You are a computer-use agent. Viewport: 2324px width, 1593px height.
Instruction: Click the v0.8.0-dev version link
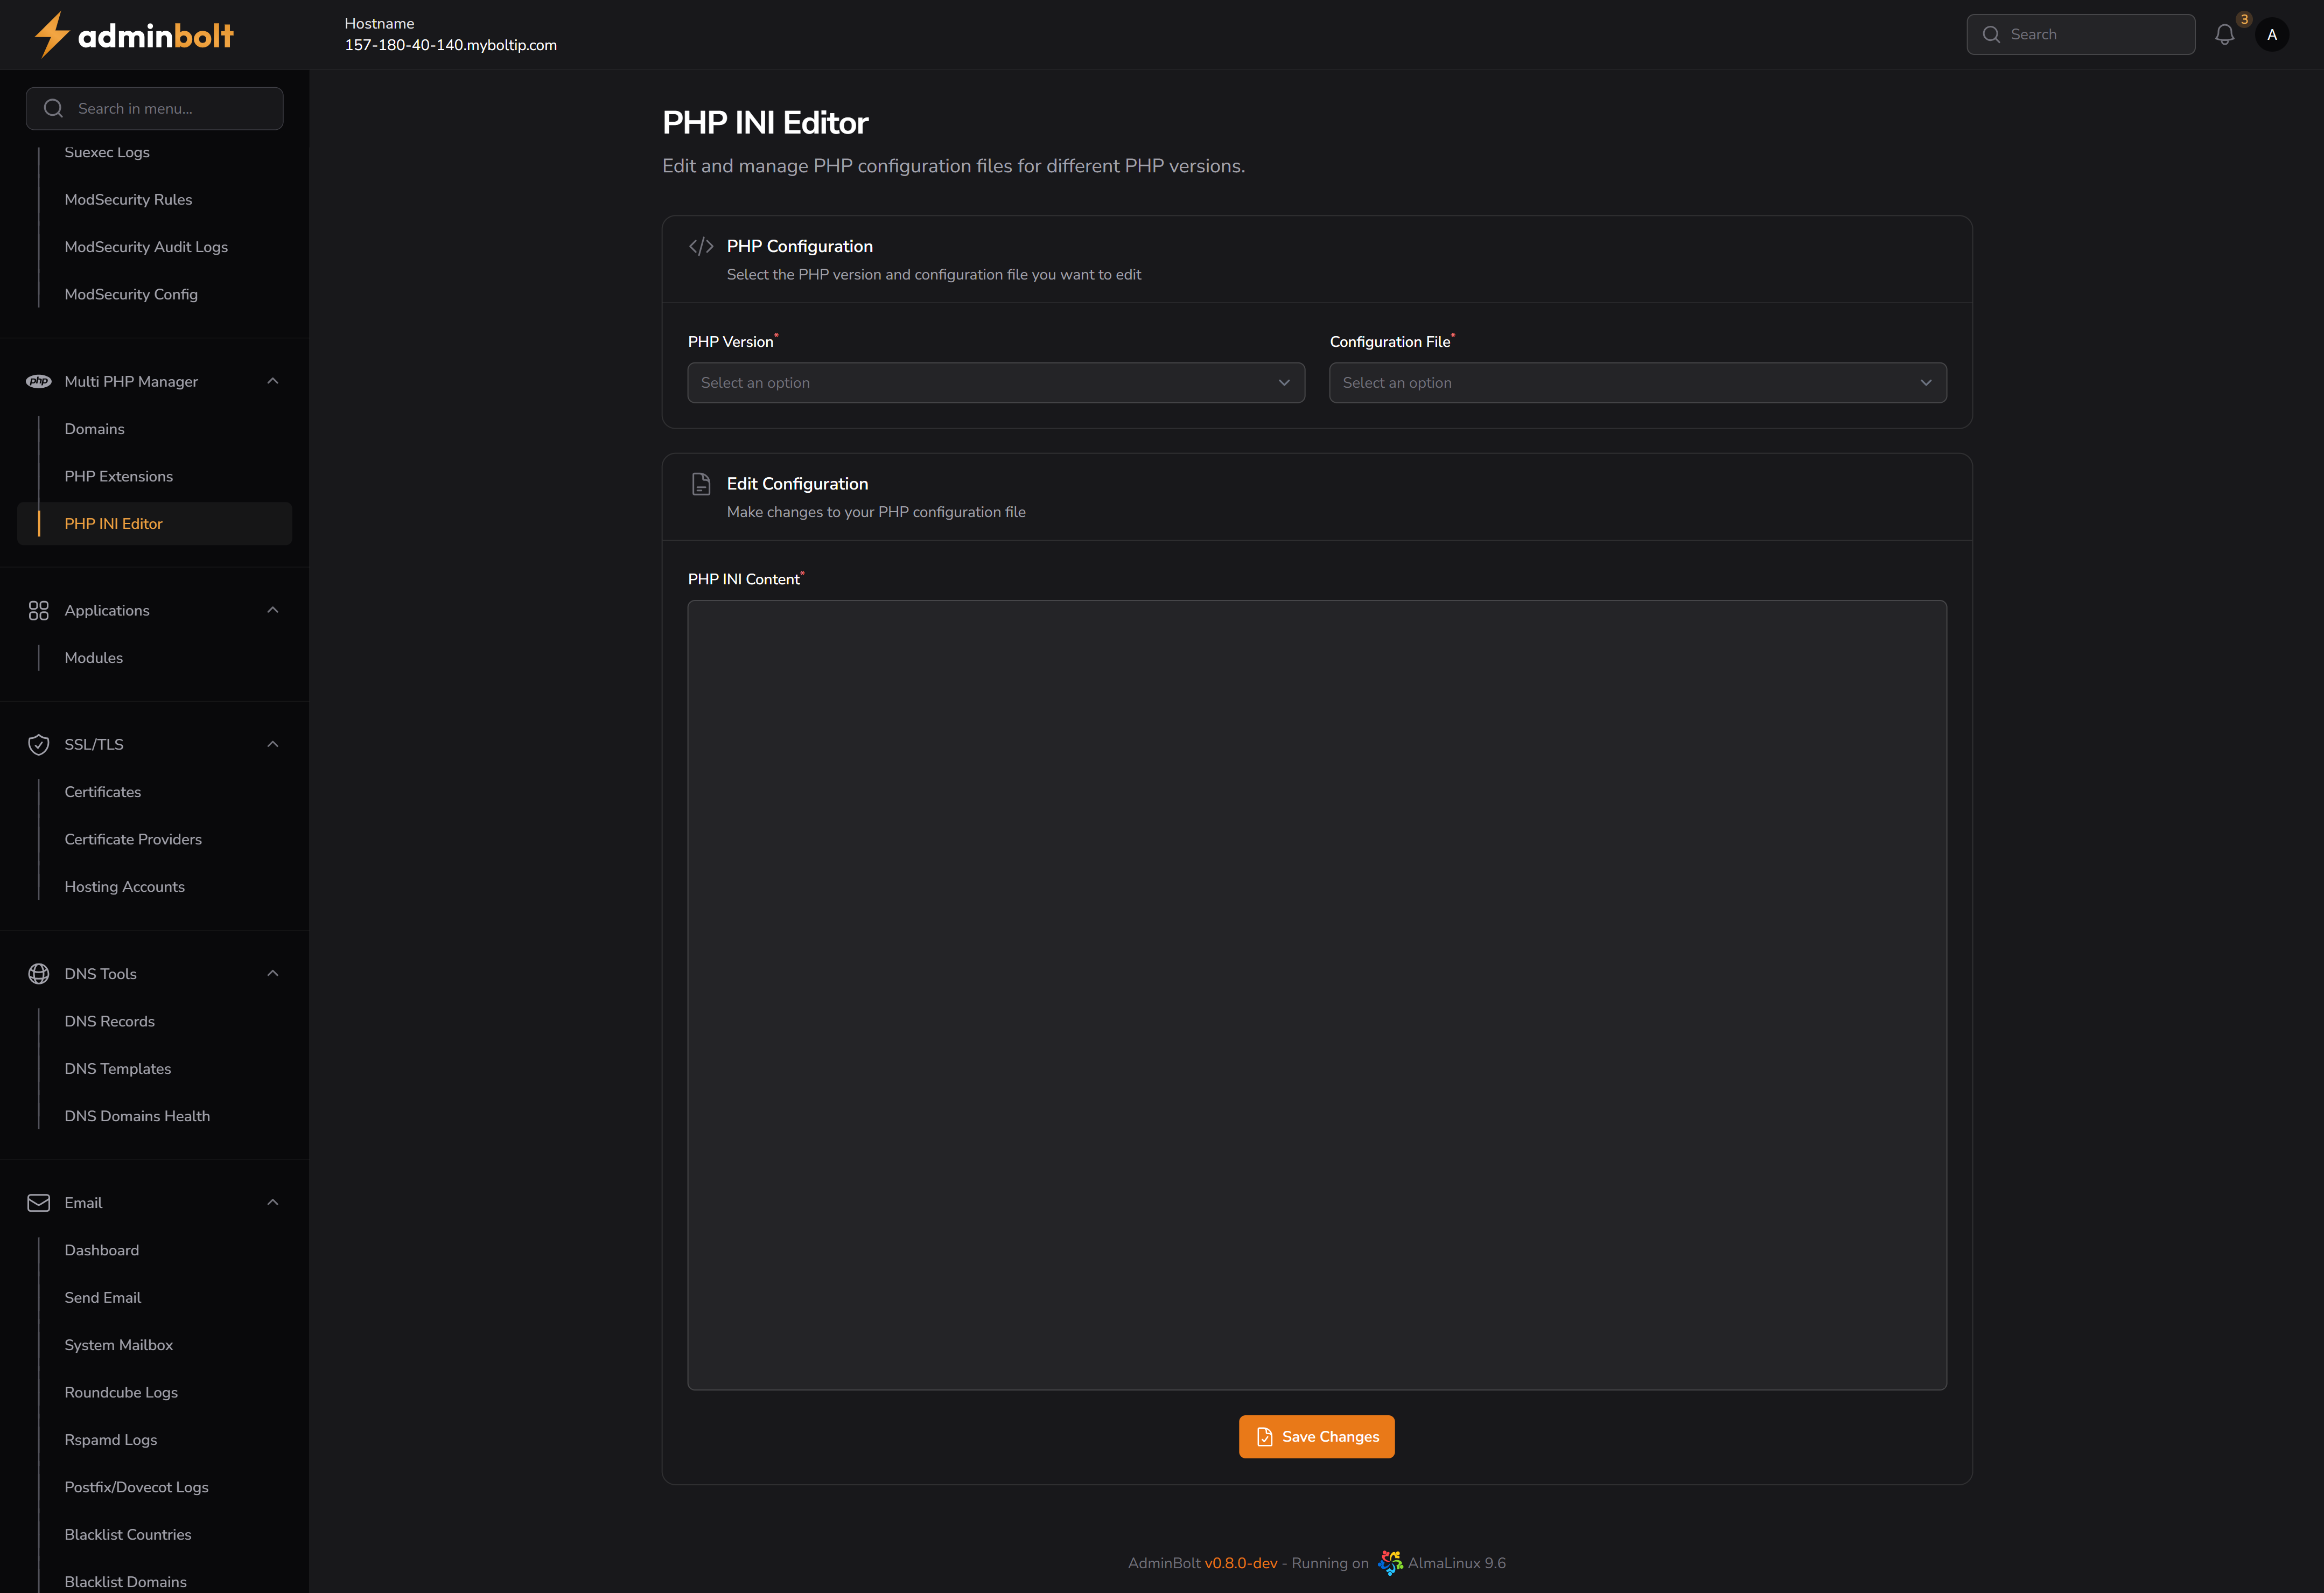1241,1562
